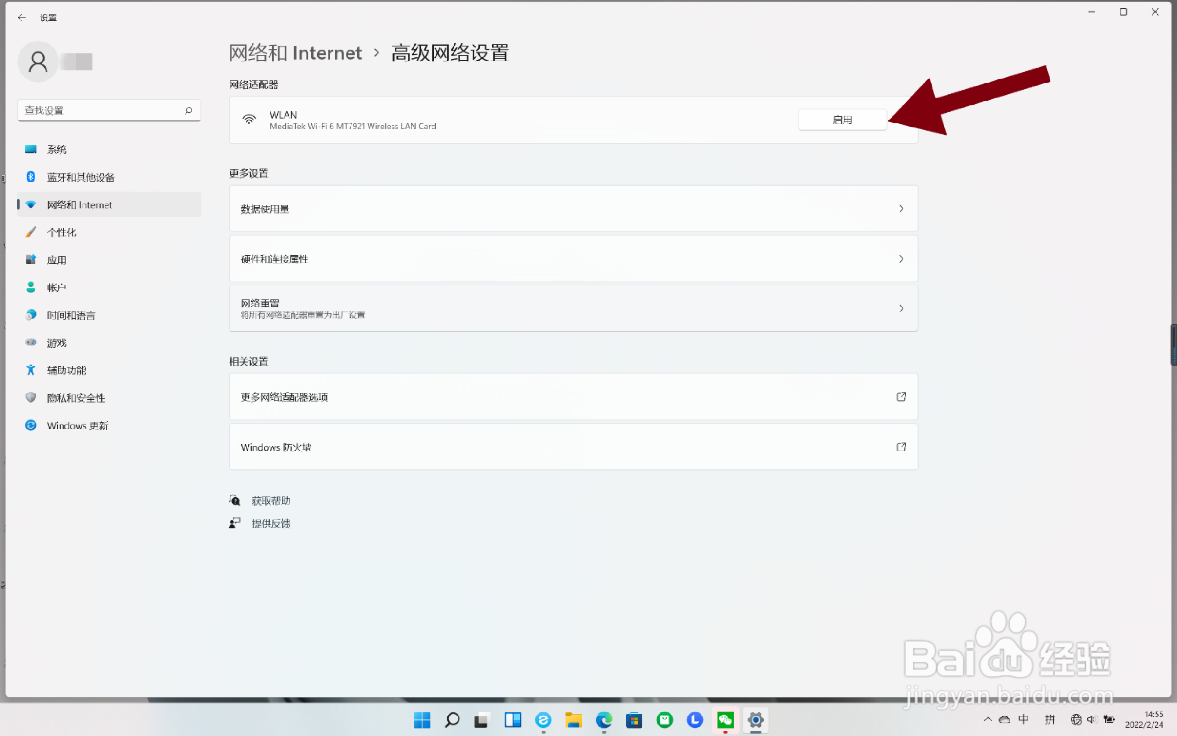Select 隐私和安全性 in the sidebar

point(76,398)
